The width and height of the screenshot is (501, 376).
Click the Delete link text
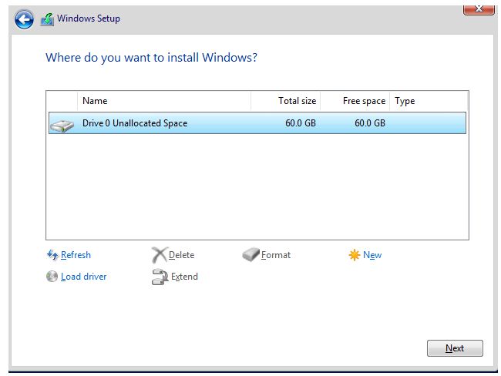[x=181, y=255]
